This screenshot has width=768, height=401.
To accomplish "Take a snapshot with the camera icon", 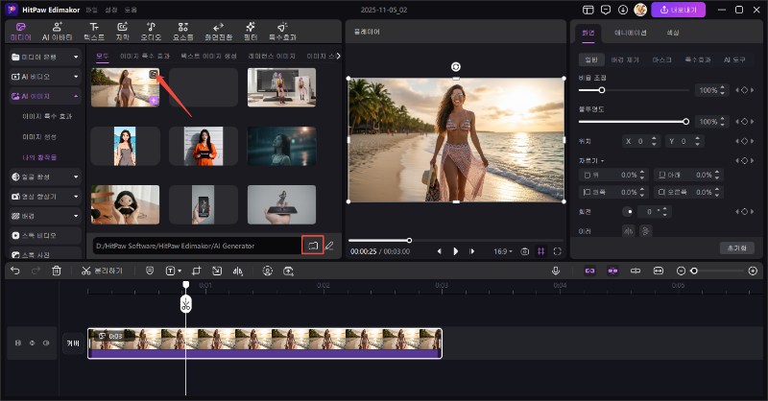I will [x=524, y=251].
